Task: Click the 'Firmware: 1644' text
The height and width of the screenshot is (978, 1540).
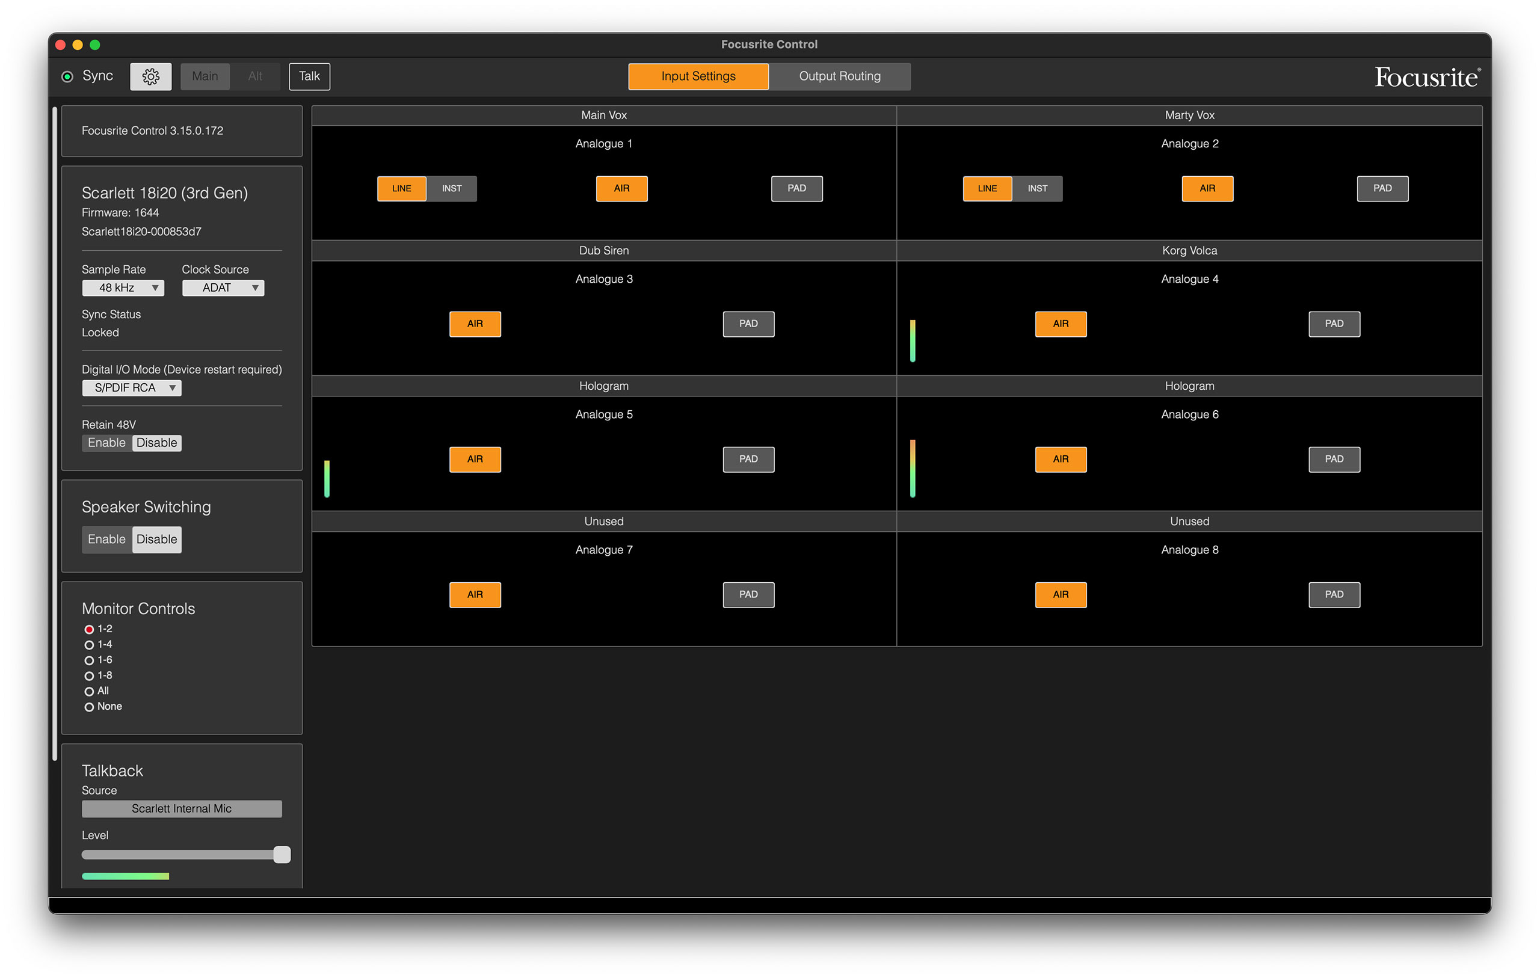Action: 120,212
